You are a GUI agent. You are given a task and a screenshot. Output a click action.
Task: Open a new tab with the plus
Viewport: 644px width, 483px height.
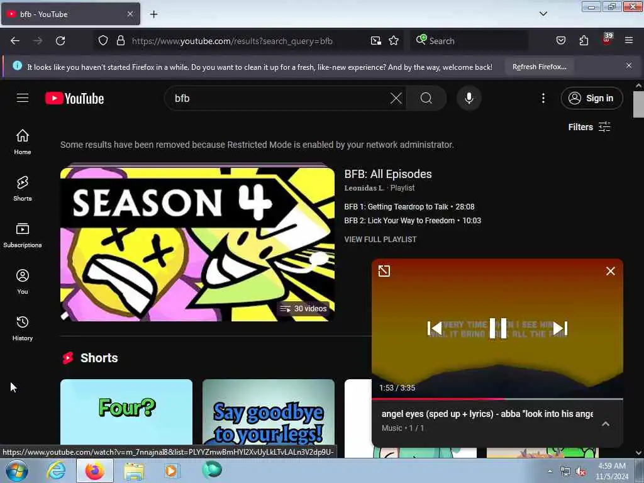coord(153,14)
